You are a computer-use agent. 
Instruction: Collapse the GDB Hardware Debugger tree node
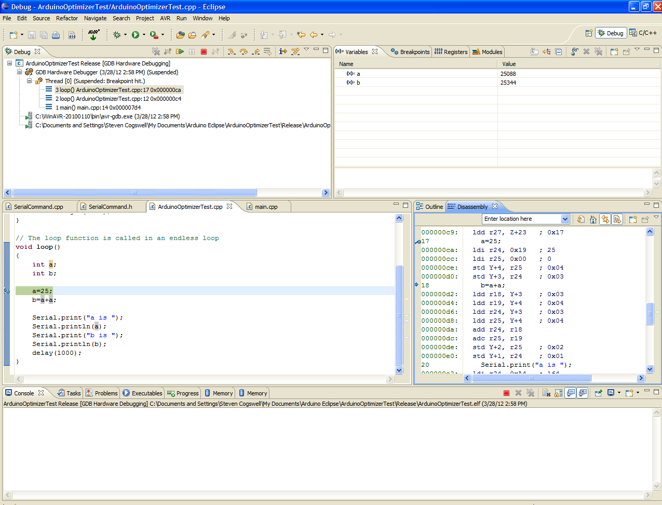19,72
